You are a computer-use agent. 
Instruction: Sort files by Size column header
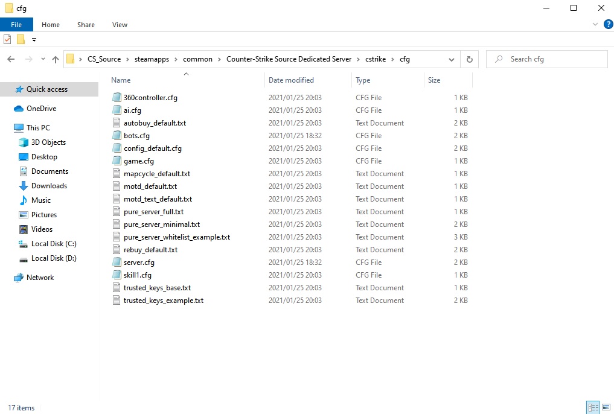pos(448,80)
